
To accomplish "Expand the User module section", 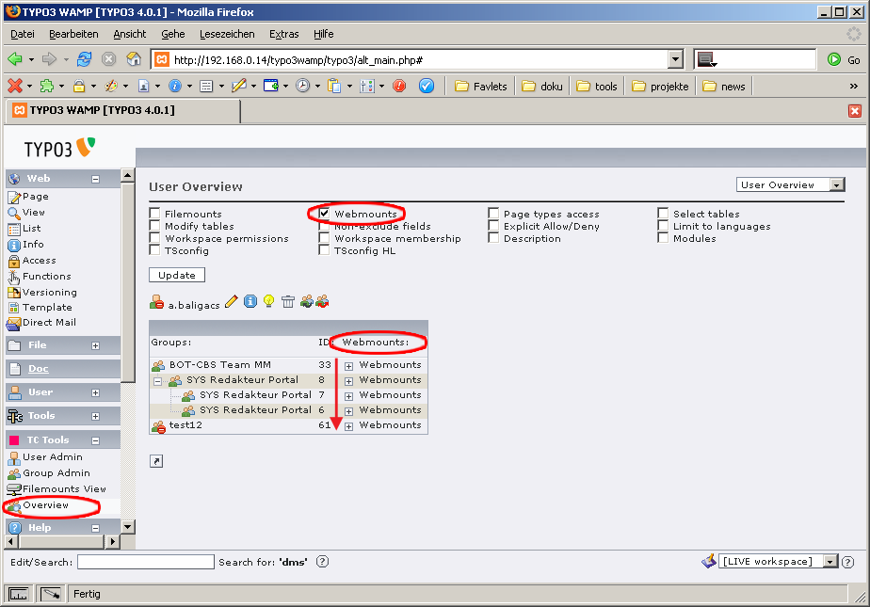I will pyautogui.click(x=95, y=393).
